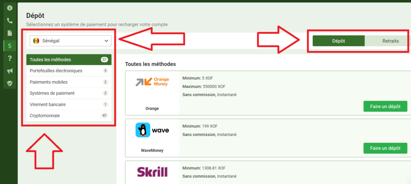
Task: Click the Senegal flag icon in dropdown
Action: (36, 41)
